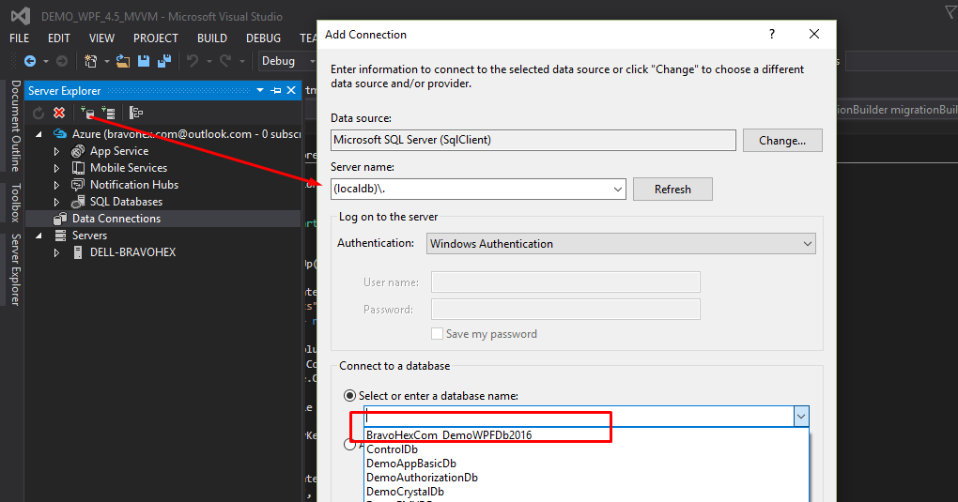Click the hierarchy icon in Server Explorer toolbar

tap(136, 113)
